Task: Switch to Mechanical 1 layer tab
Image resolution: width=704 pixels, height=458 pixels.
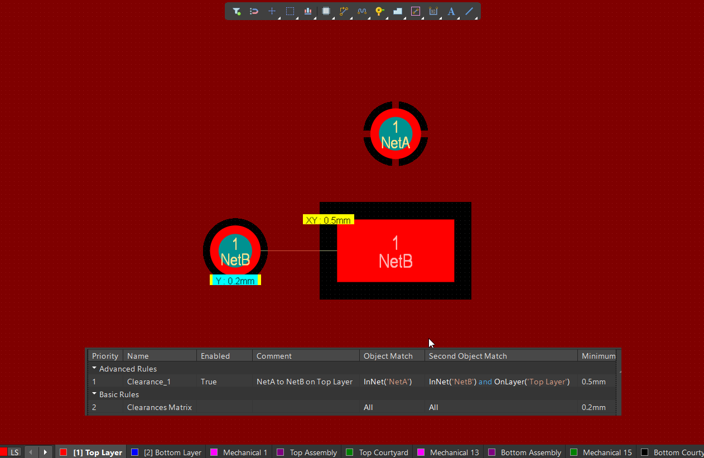Action: coord(239,452)
